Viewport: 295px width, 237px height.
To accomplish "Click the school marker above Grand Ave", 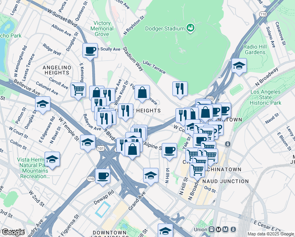I will 151,177.
